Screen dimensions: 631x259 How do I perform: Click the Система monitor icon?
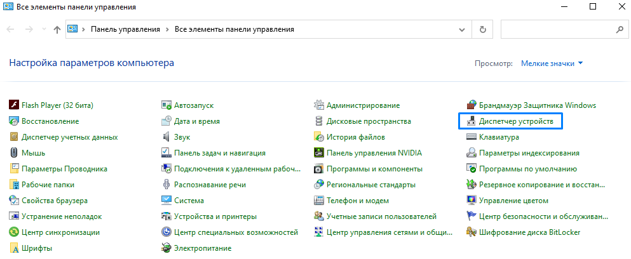coord(166,201)
